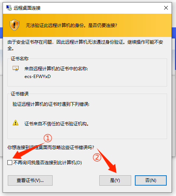The width and height of the screenshot is (176, 196).
Task: Click the 你想连接到远程桌面而忽略这些证书错误吗 question text
Action: (x=51, y=148)
